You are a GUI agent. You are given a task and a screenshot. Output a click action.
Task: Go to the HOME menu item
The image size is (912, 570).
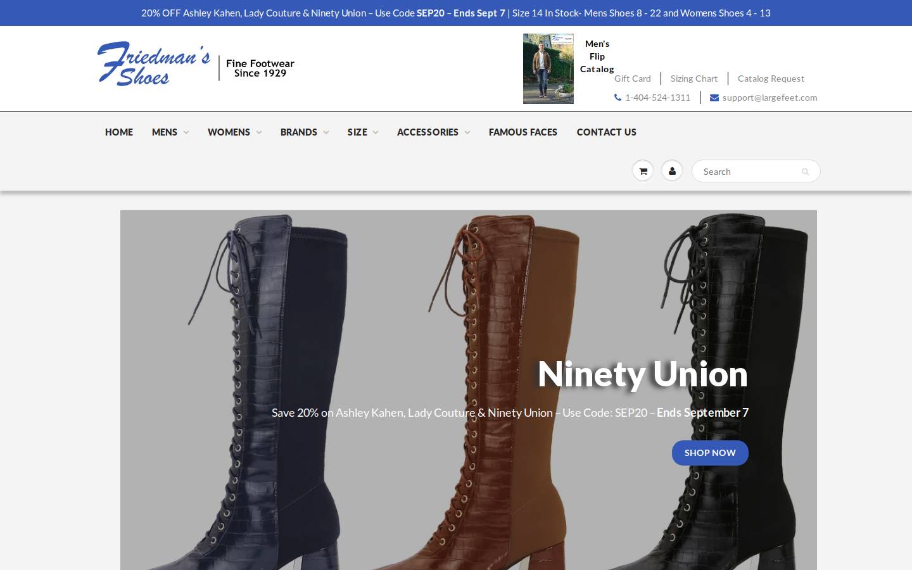119,132
